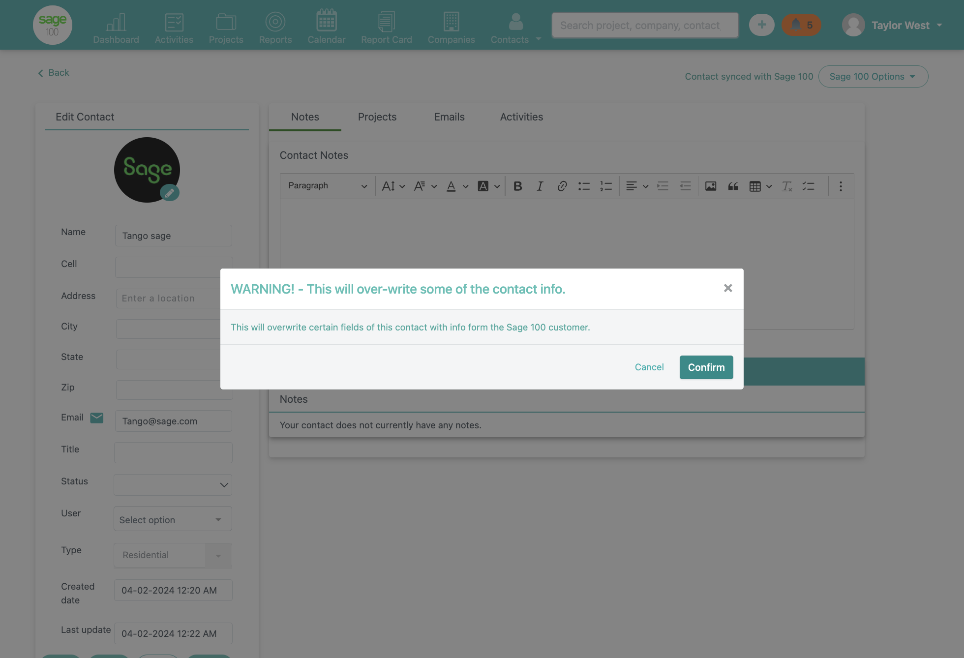
Task: Open the Companies building icon
Action: point(452,28)
